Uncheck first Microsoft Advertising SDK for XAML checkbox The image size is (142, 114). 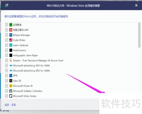7,66
